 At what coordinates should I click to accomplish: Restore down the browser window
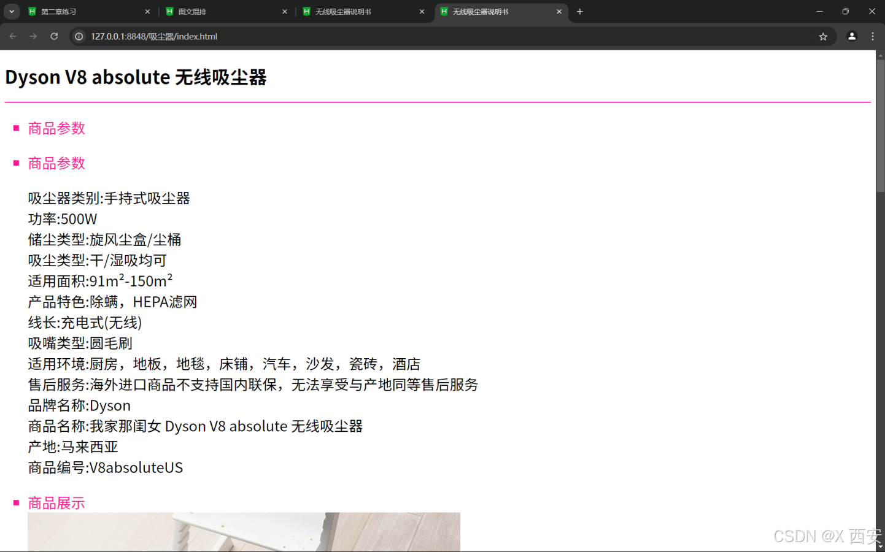click(846, 12)
